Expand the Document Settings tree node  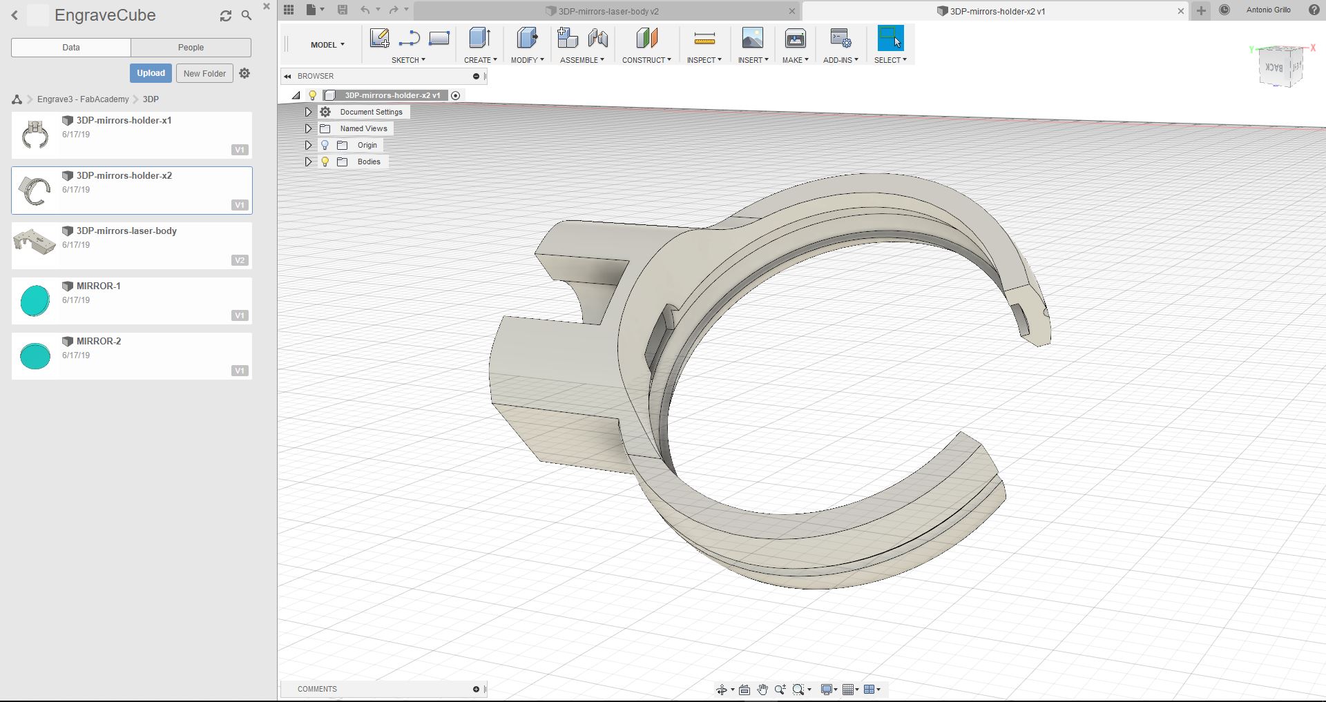309,112
